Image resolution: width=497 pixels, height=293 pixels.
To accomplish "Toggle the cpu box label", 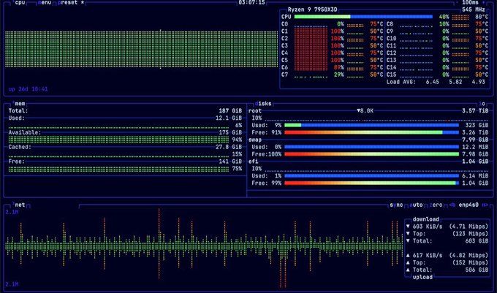I will 19,2.
